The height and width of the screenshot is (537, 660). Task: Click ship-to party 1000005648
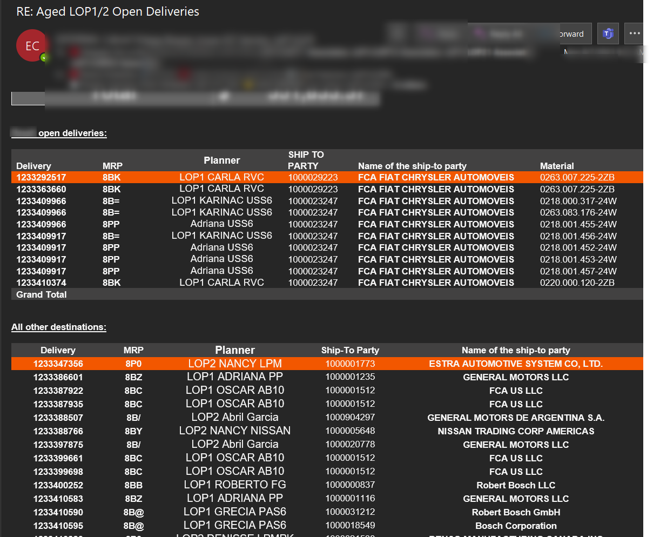350,431
